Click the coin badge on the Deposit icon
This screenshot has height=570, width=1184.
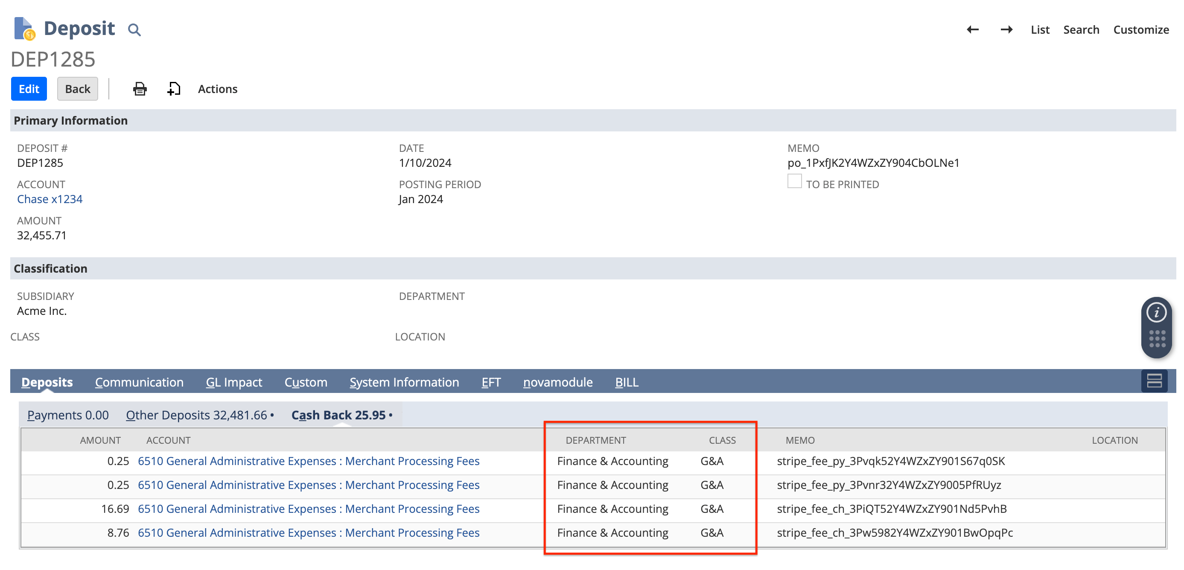pyautogui.click(x=30, y=34)
